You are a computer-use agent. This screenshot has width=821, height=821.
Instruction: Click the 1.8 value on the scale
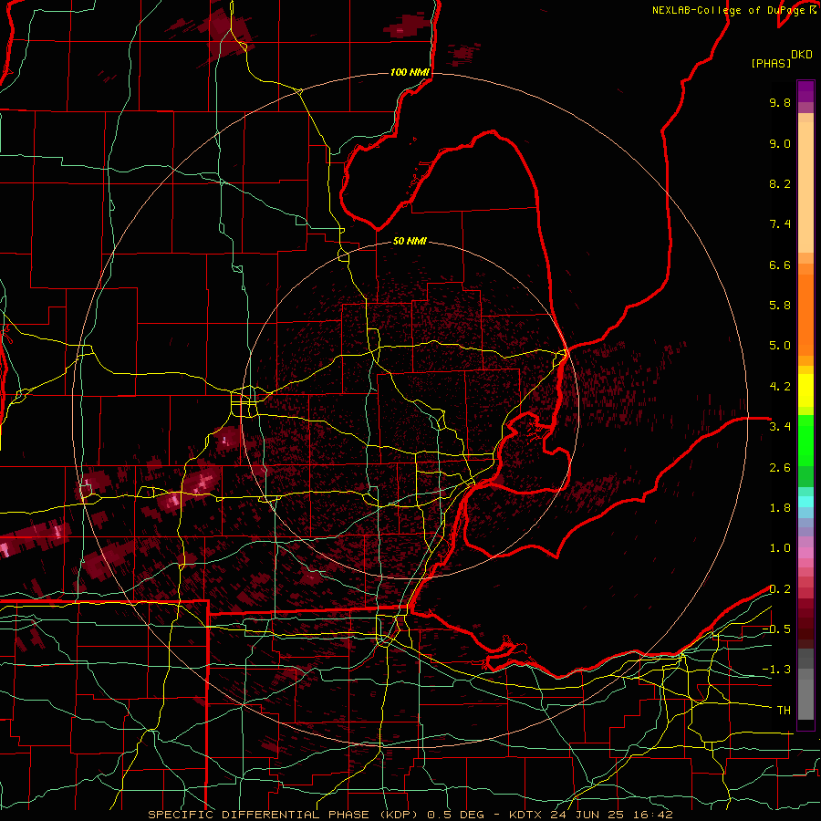point(780,508)
